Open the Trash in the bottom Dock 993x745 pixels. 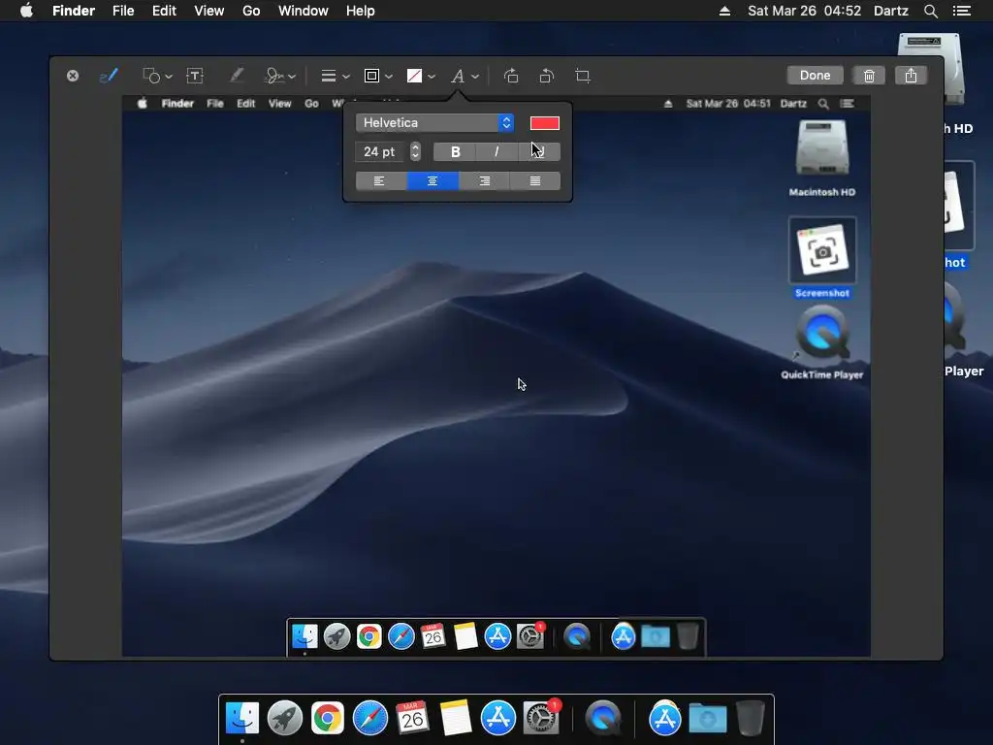pyautogui.click(x=751, y=718)
